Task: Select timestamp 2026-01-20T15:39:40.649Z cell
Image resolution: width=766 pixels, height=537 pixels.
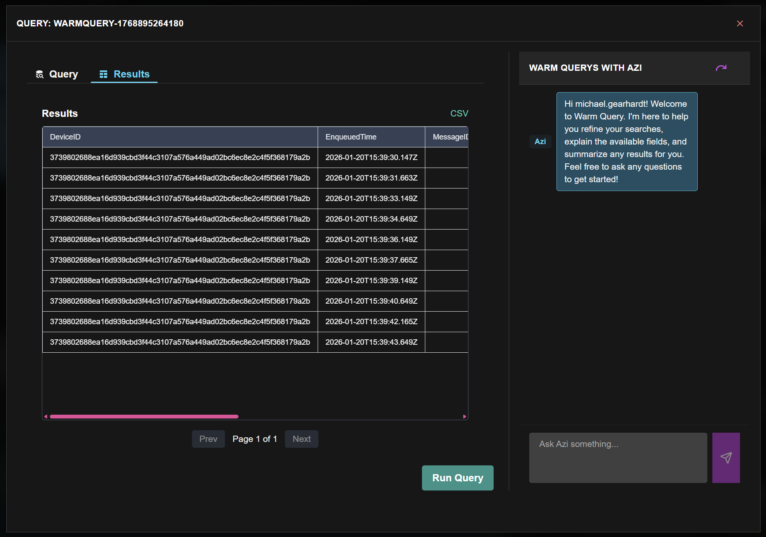Action: tap(371, 301)
